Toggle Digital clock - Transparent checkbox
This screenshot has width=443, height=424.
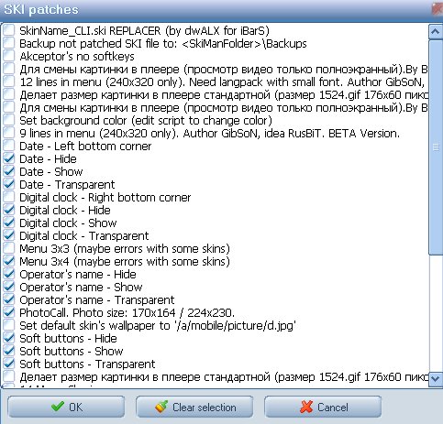point(9,235)
